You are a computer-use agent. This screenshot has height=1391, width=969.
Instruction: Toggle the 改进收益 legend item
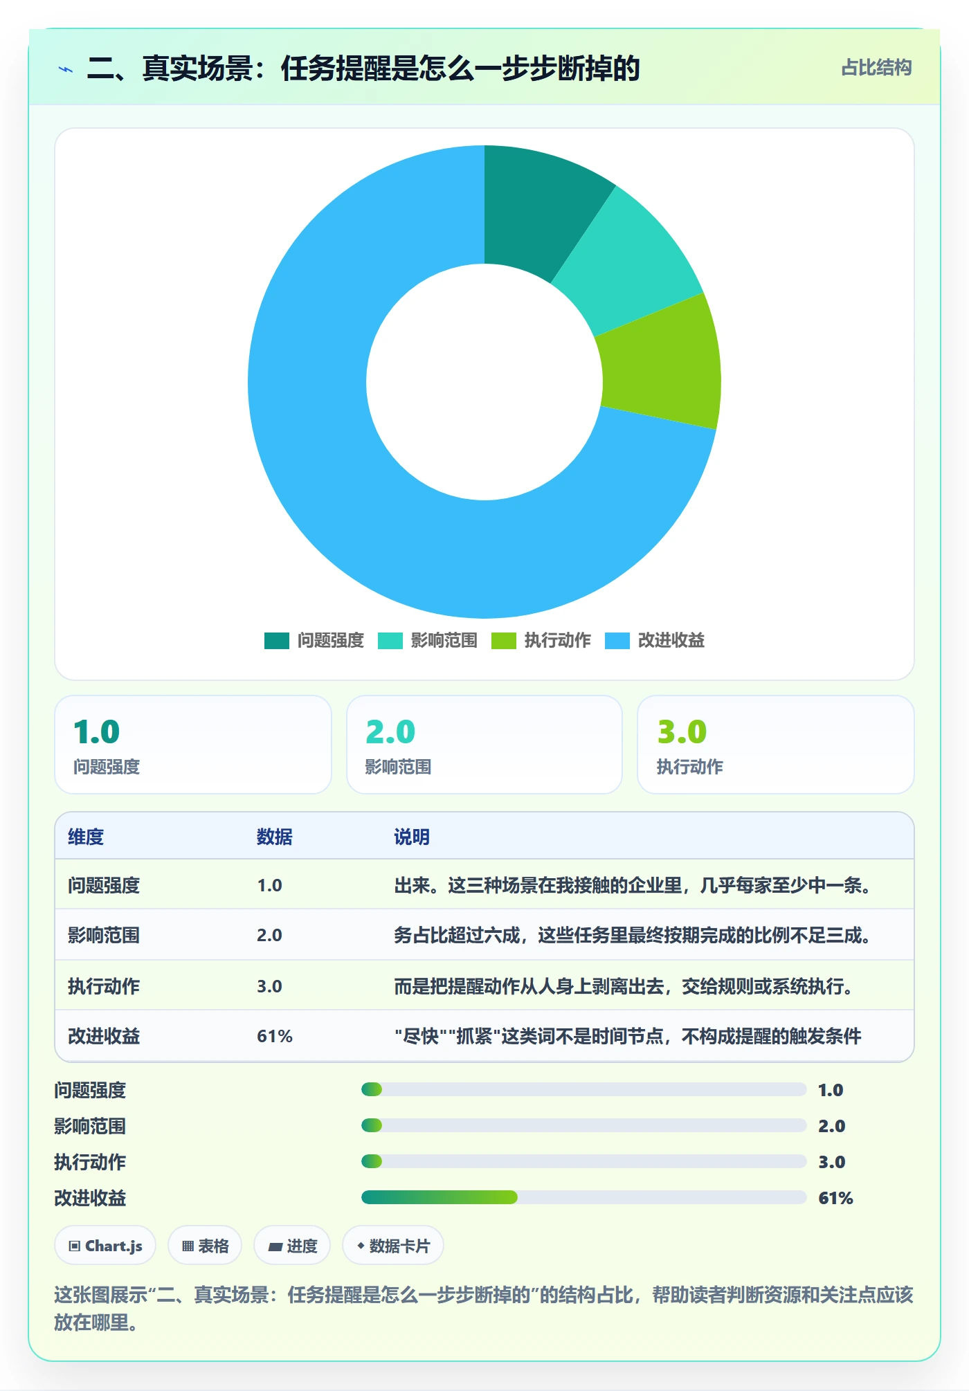tap(655, 641)
